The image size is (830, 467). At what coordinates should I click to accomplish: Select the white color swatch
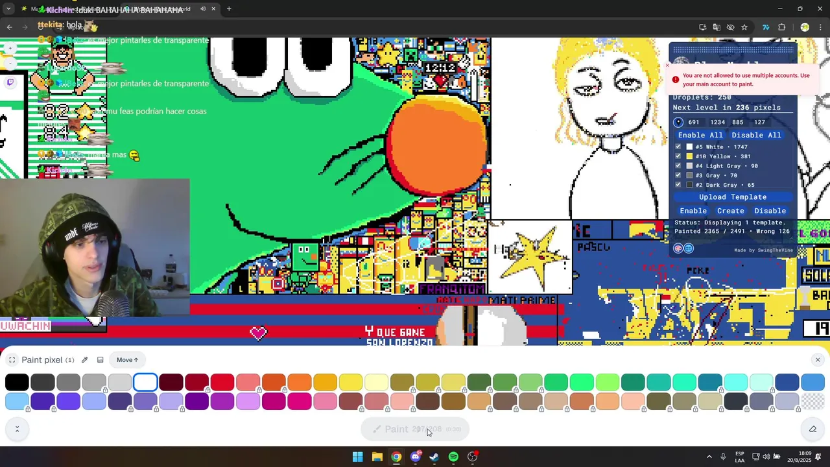[x=145, y=383]
